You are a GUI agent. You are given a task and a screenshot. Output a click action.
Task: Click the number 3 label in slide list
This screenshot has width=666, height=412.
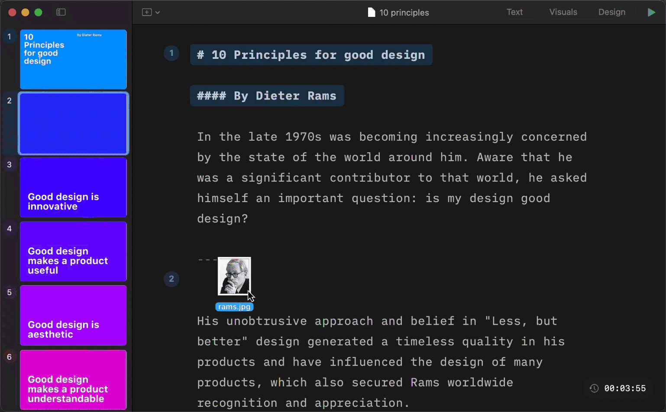click(9, 164)
